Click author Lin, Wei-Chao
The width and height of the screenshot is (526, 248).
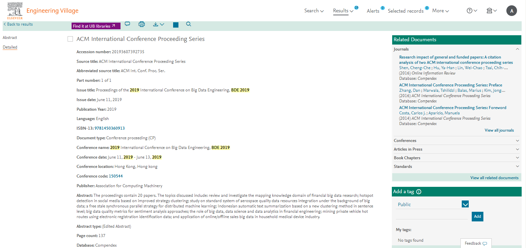[470, 68]
